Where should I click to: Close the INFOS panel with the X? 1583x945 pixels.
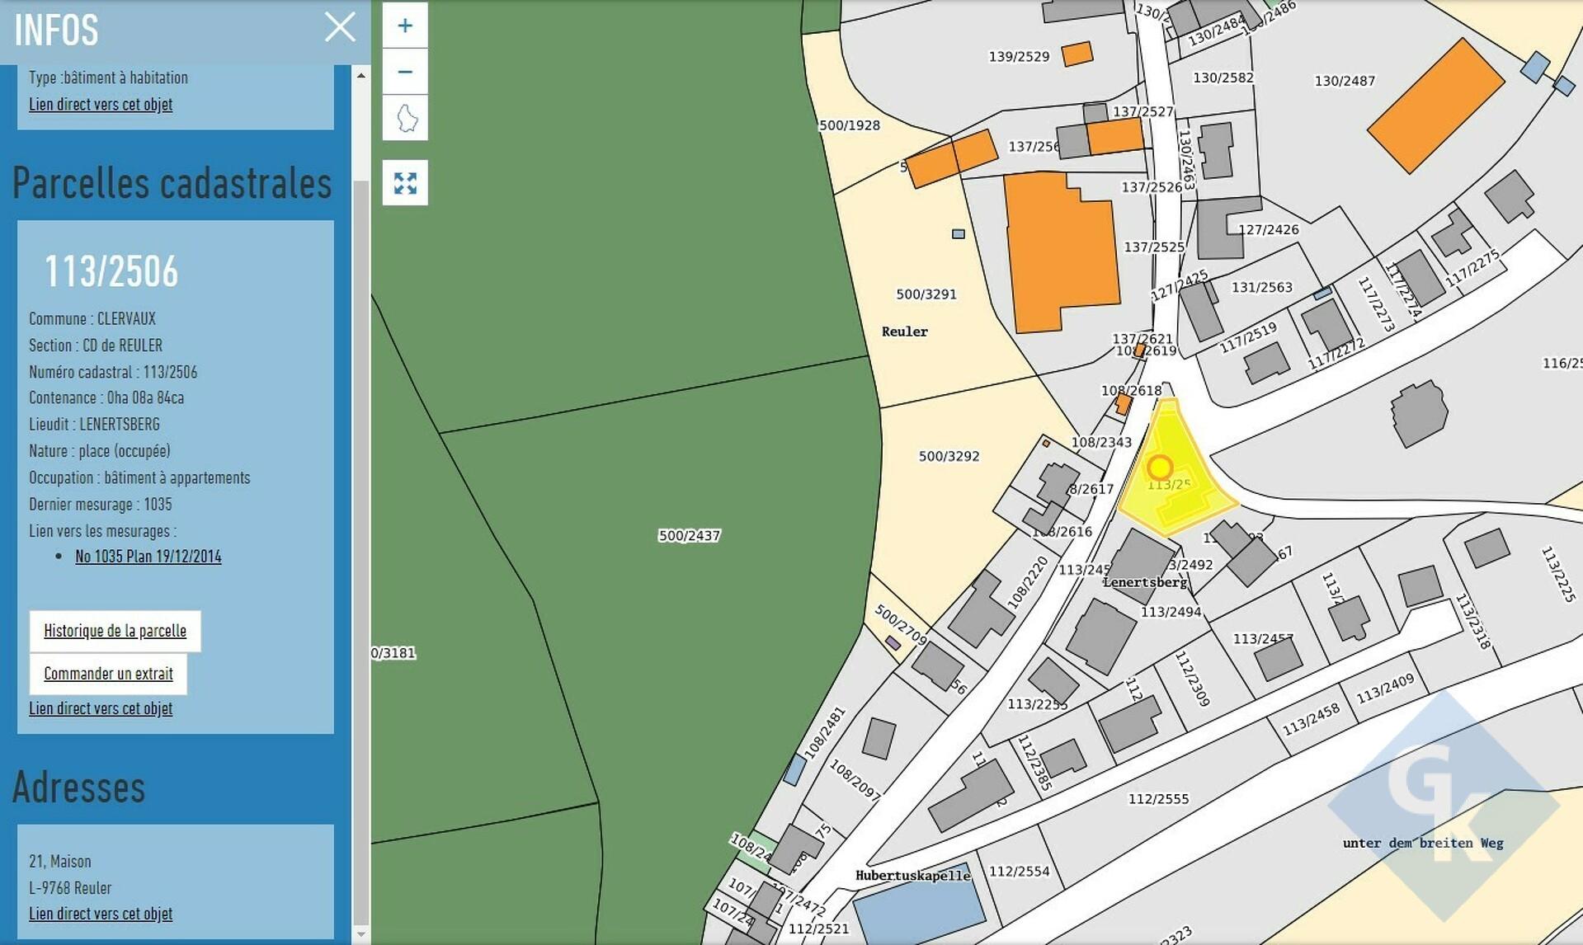(340, 27)
